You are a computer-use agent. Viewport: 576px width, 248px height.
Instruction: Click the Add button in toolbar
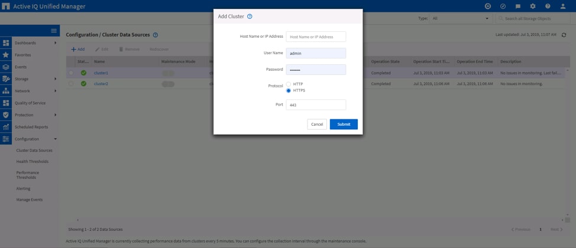click(78, 49)
